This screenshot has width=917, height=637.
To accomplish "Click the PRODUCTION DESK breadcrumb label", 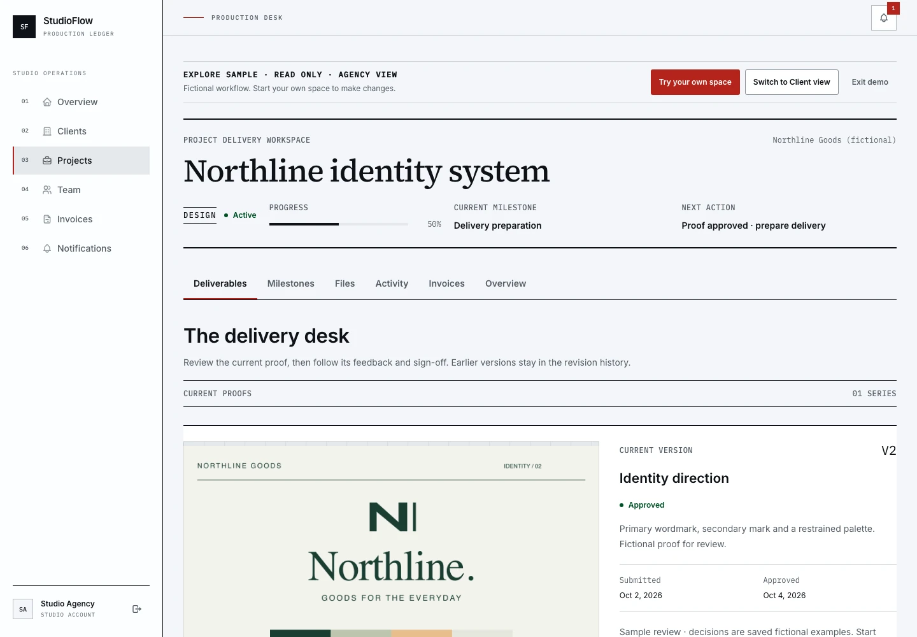I will [x=247, y=18].
